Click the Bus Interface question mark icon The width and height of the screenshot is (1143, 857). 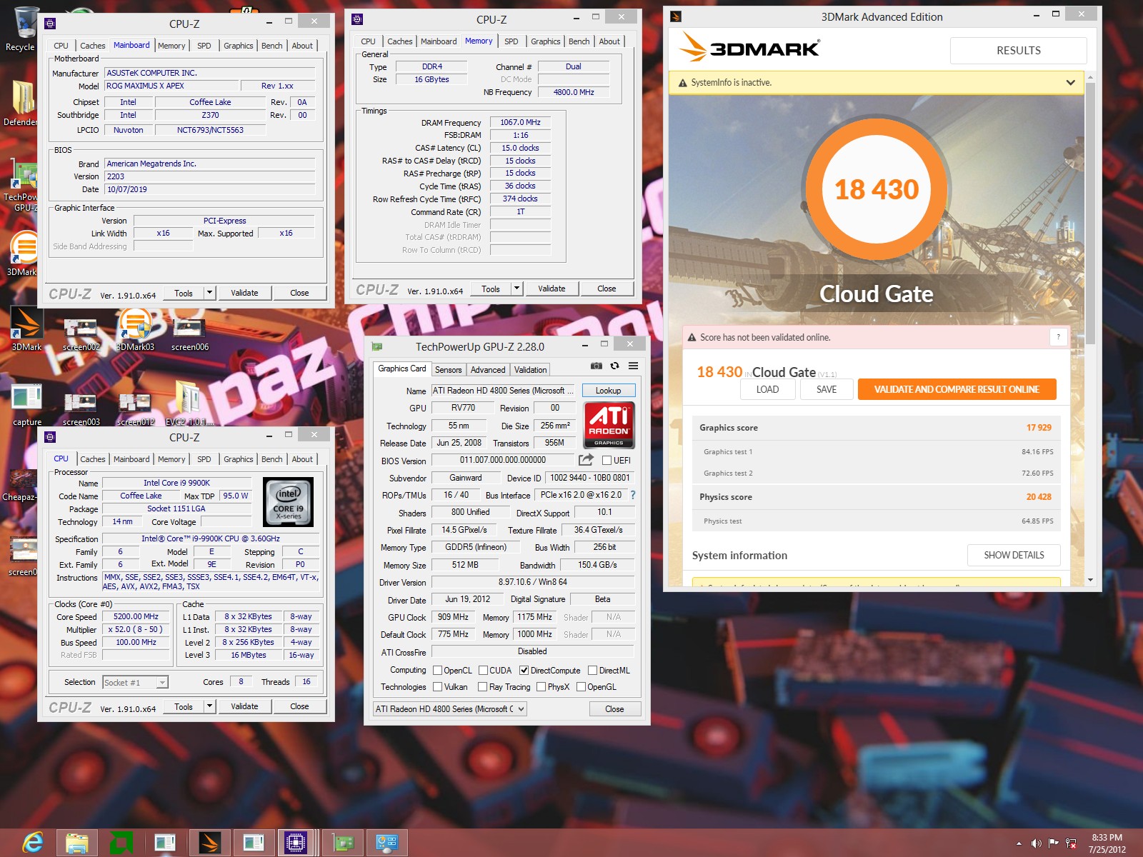pos(632,494)
